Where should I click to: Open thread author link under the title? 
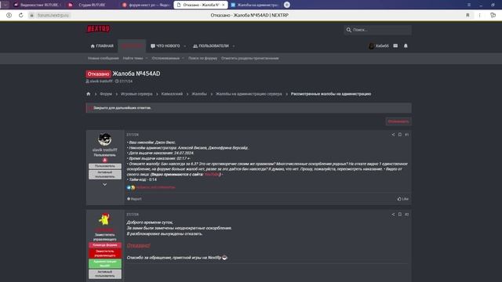101,81
